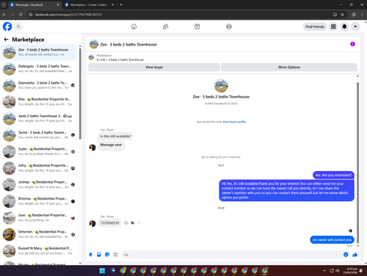Open the Jose conversation
Screen dimensions: 367x276
coord(39,217)
